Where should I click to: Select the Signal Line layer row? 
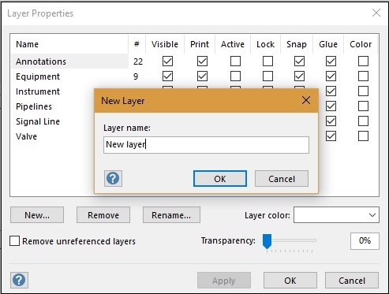38,121
